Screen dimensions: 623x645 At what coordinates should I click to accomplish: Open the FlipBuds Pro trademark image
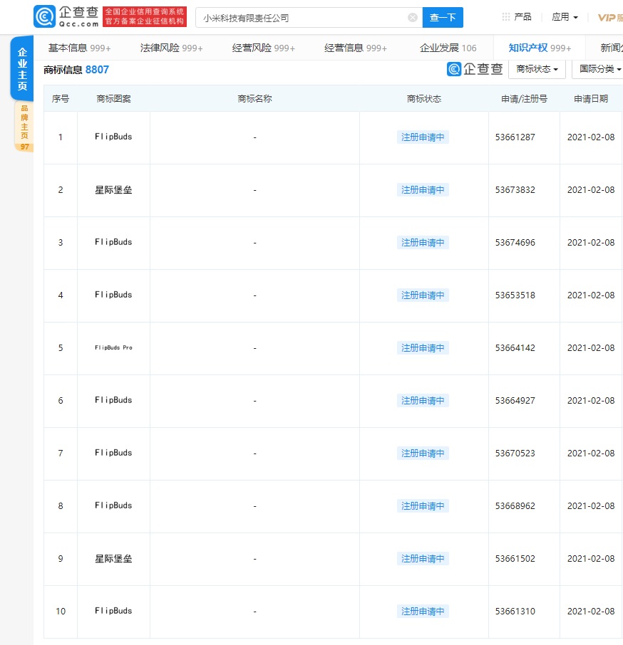tap(113, 347)
